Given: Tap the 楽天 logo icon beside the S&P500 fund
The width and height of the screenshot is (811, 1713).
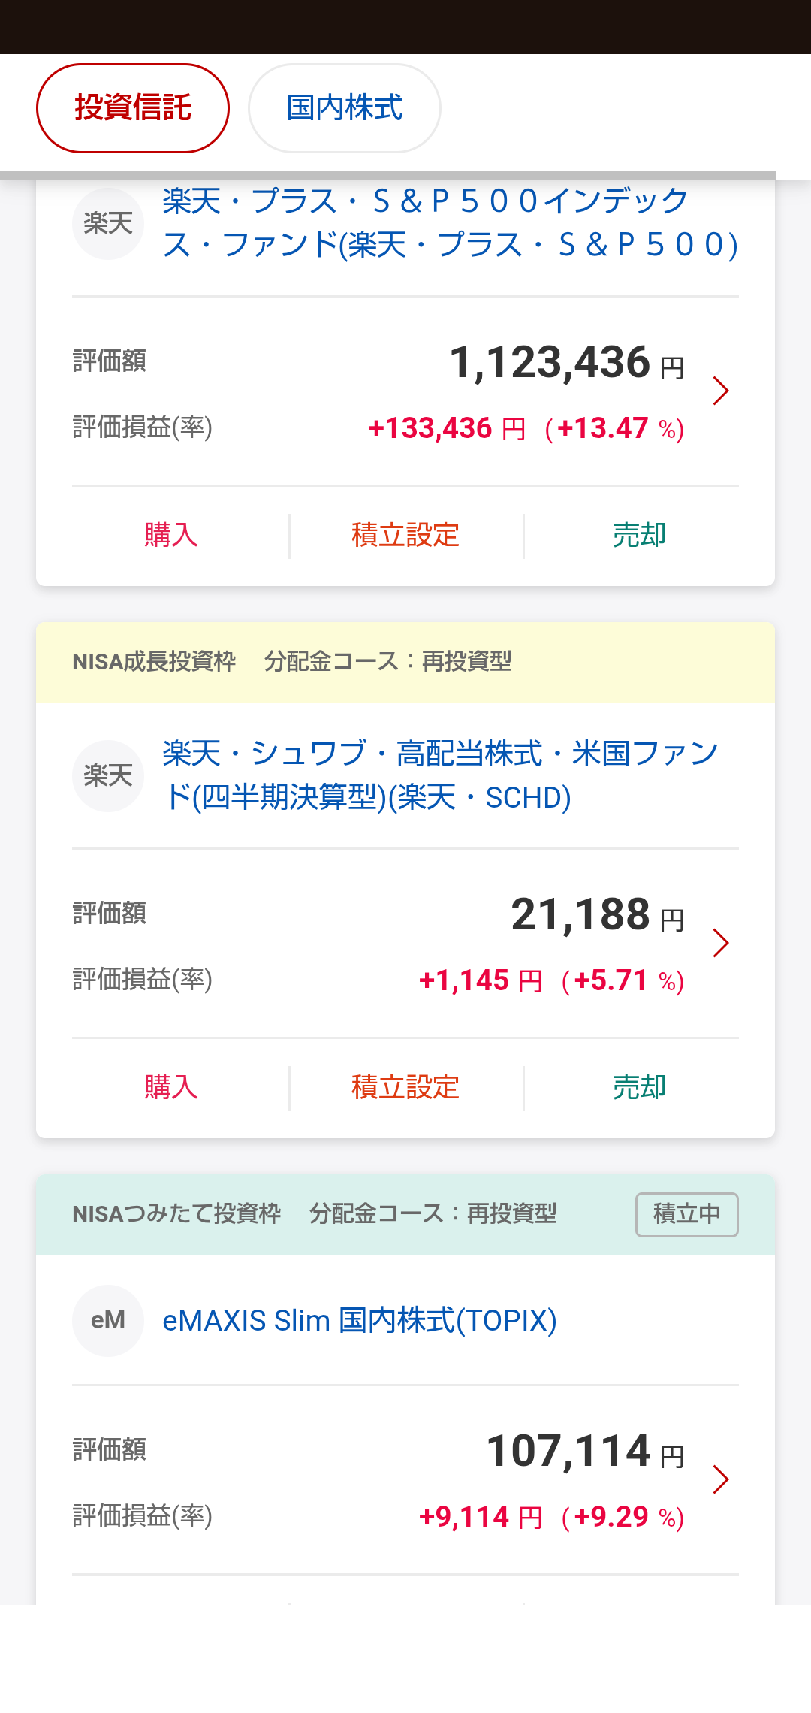Looking at the screenshot, I should tap(108, 223).
